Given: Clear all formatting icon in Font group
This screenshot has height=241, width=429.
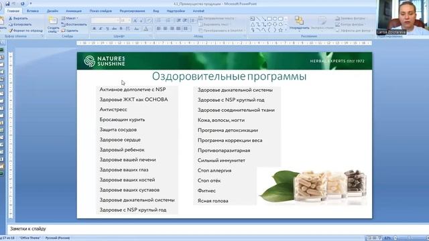Looking at the screenshot, I should point(149,21).
